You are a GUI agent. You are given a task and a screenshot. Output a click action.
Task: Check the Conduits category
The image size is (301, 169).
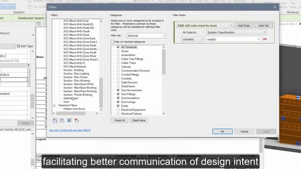coord(118,78)
